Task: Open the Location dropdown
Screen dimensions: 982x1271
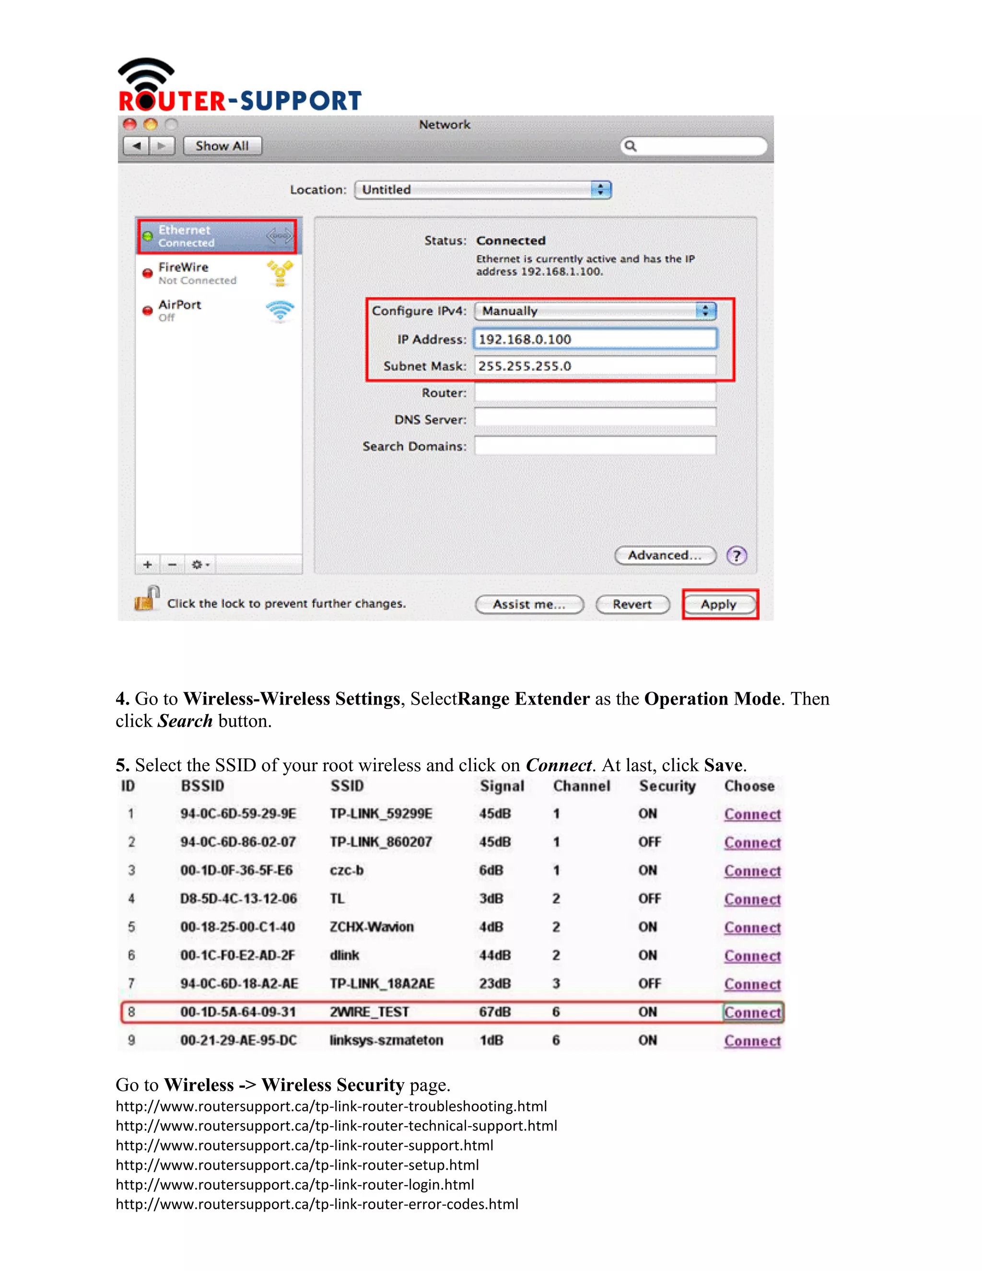Action: click(483, 190)
